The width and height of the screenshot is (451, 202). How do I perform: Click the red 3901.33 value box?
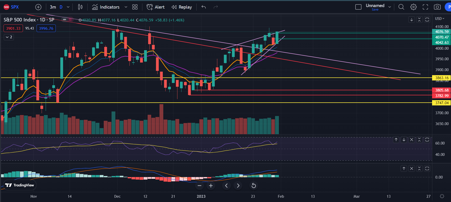(x=13, y=28)
